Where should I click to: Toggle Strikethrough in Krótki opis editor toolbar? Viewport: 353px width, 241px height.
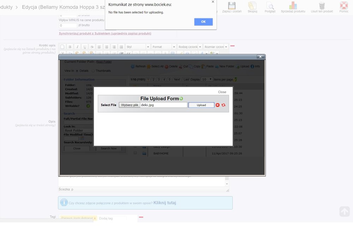point(92,47)
